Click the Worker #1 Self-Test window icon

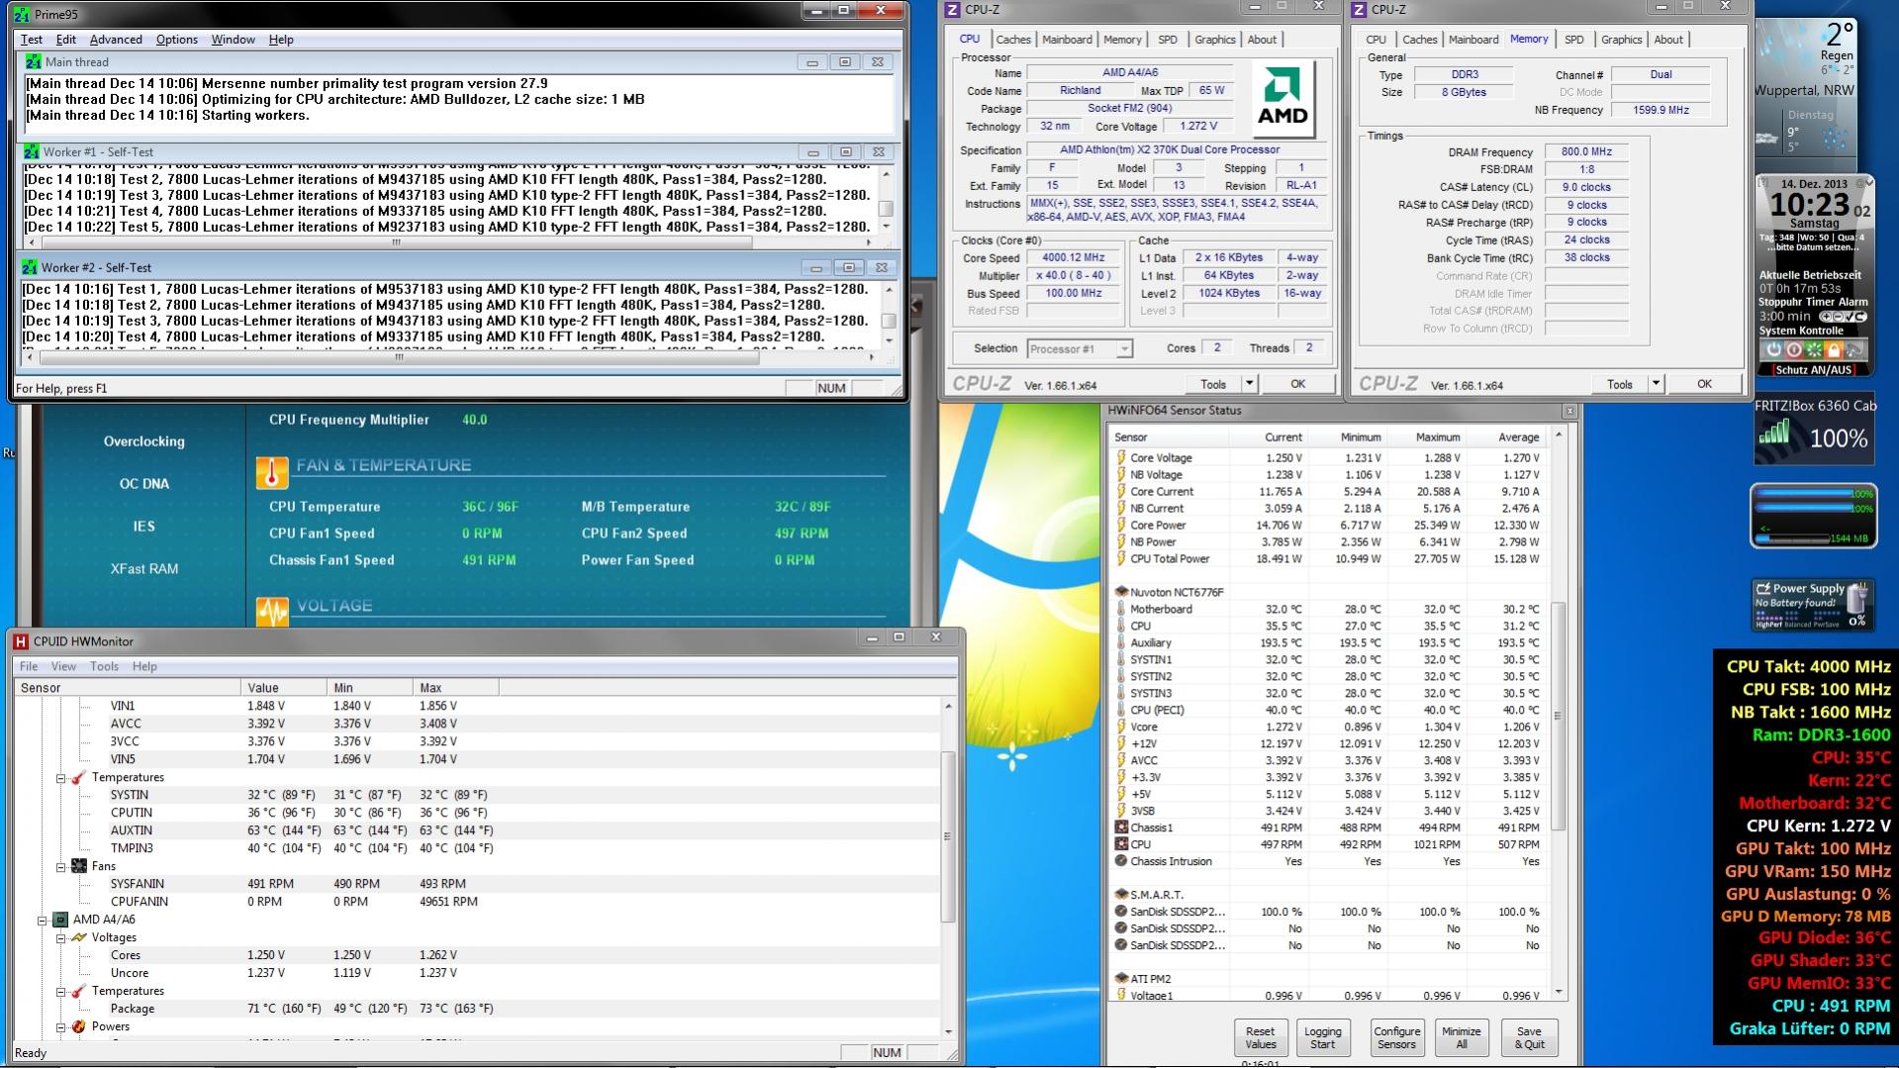click(x=32, y=151)
